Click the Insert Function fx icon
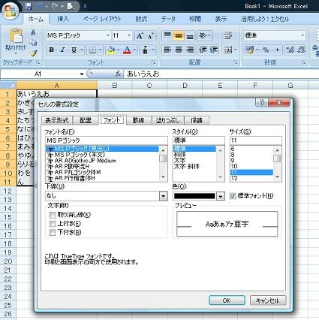319x320 pixels. pos(118,74)
